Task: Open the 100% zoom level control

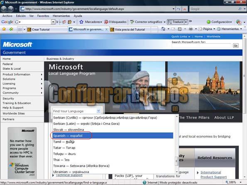Action: (233, 183)
